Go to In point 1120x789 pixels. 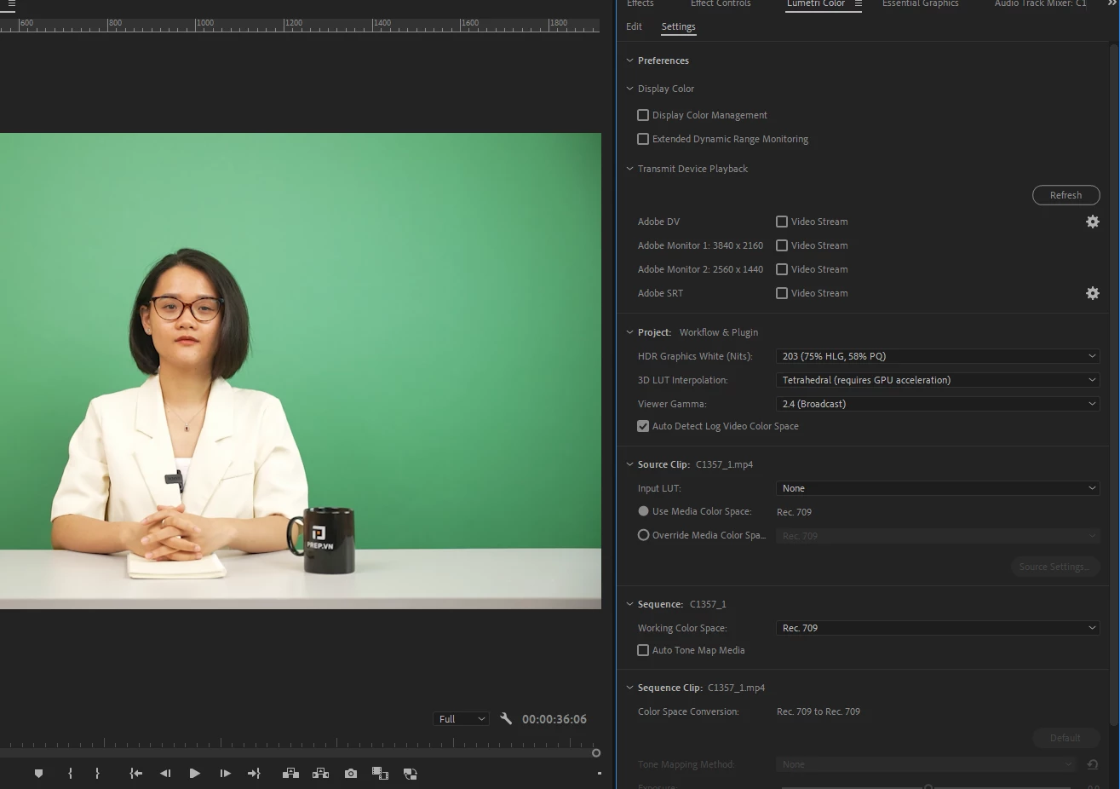coord(135,774)
